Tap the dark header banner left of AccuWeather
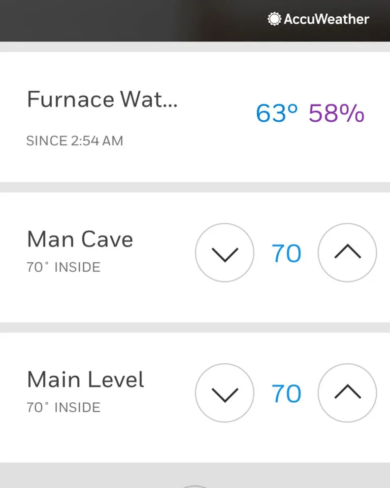Viewport: 390px width, 488px height. tap(130, 21)
